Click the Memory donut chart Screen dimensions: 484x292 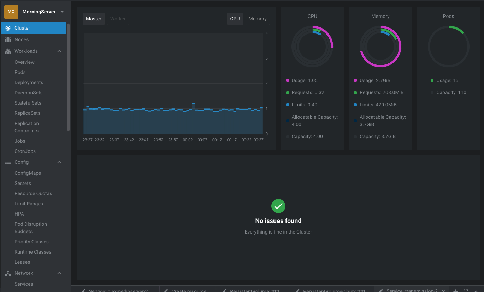pyautogui.click(x=380, y=46)
